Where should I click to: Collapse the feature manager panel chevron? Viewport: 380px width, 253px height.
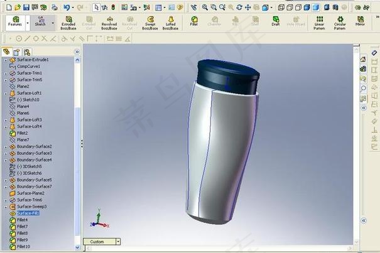point(77,51)
